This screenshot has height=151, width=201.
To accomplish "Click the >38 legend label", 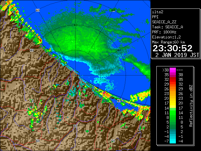I will (x=166, y=70).
